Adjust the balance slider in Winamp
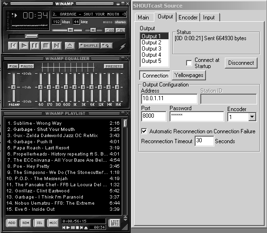The width and height of the screenshot is (267, 233). 93,30
